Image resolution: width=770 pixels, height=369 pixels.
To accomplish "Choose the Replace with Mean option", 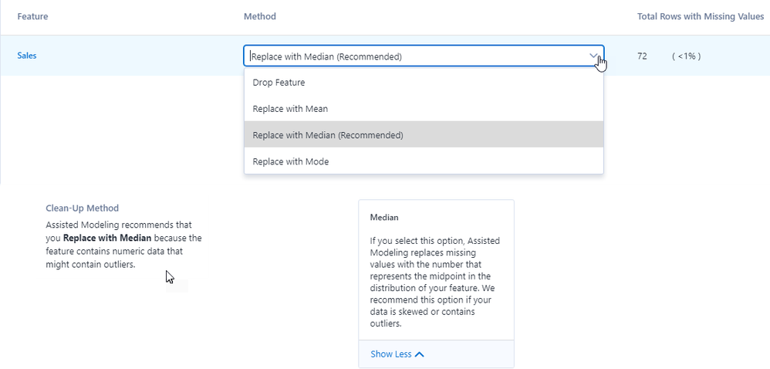I will [290, 109].
